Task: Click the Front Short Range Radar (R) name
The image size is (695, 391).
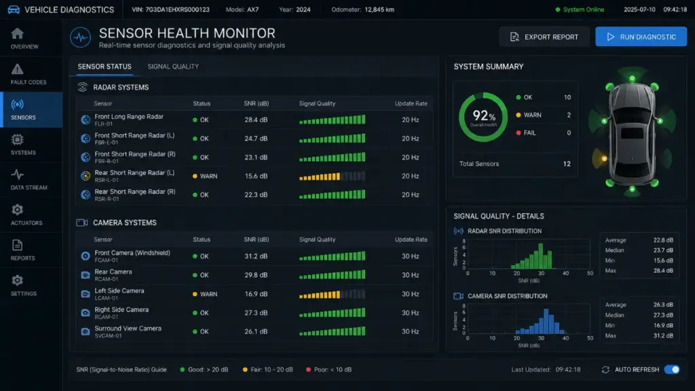Action: click(135, 154)
